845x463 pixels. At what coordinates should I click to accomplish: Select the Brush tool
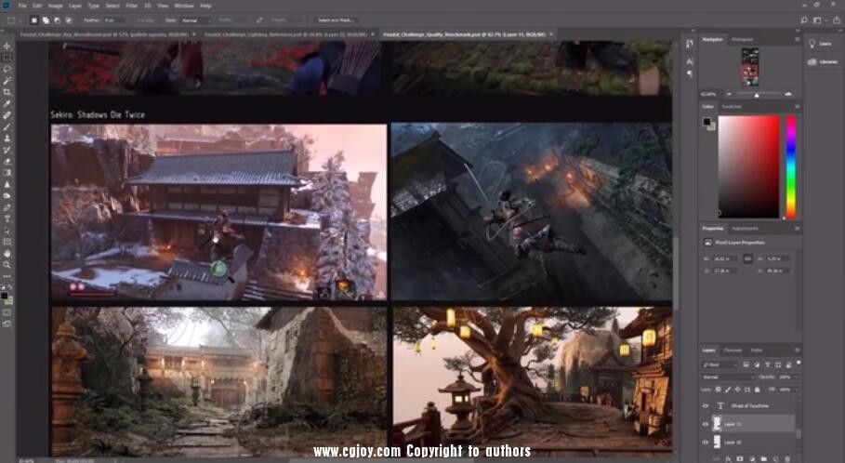[x=7, y=126]
